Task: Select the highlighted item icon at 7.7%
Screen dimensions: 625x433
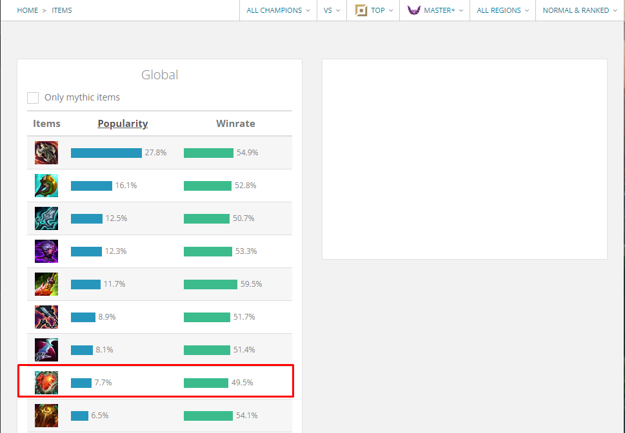Action: [x=46, y=383]
